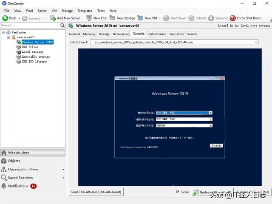This screenshot has width=272, height=204.
Task: Collapse the xenserver01 tree node
Action: pos(8,37)
